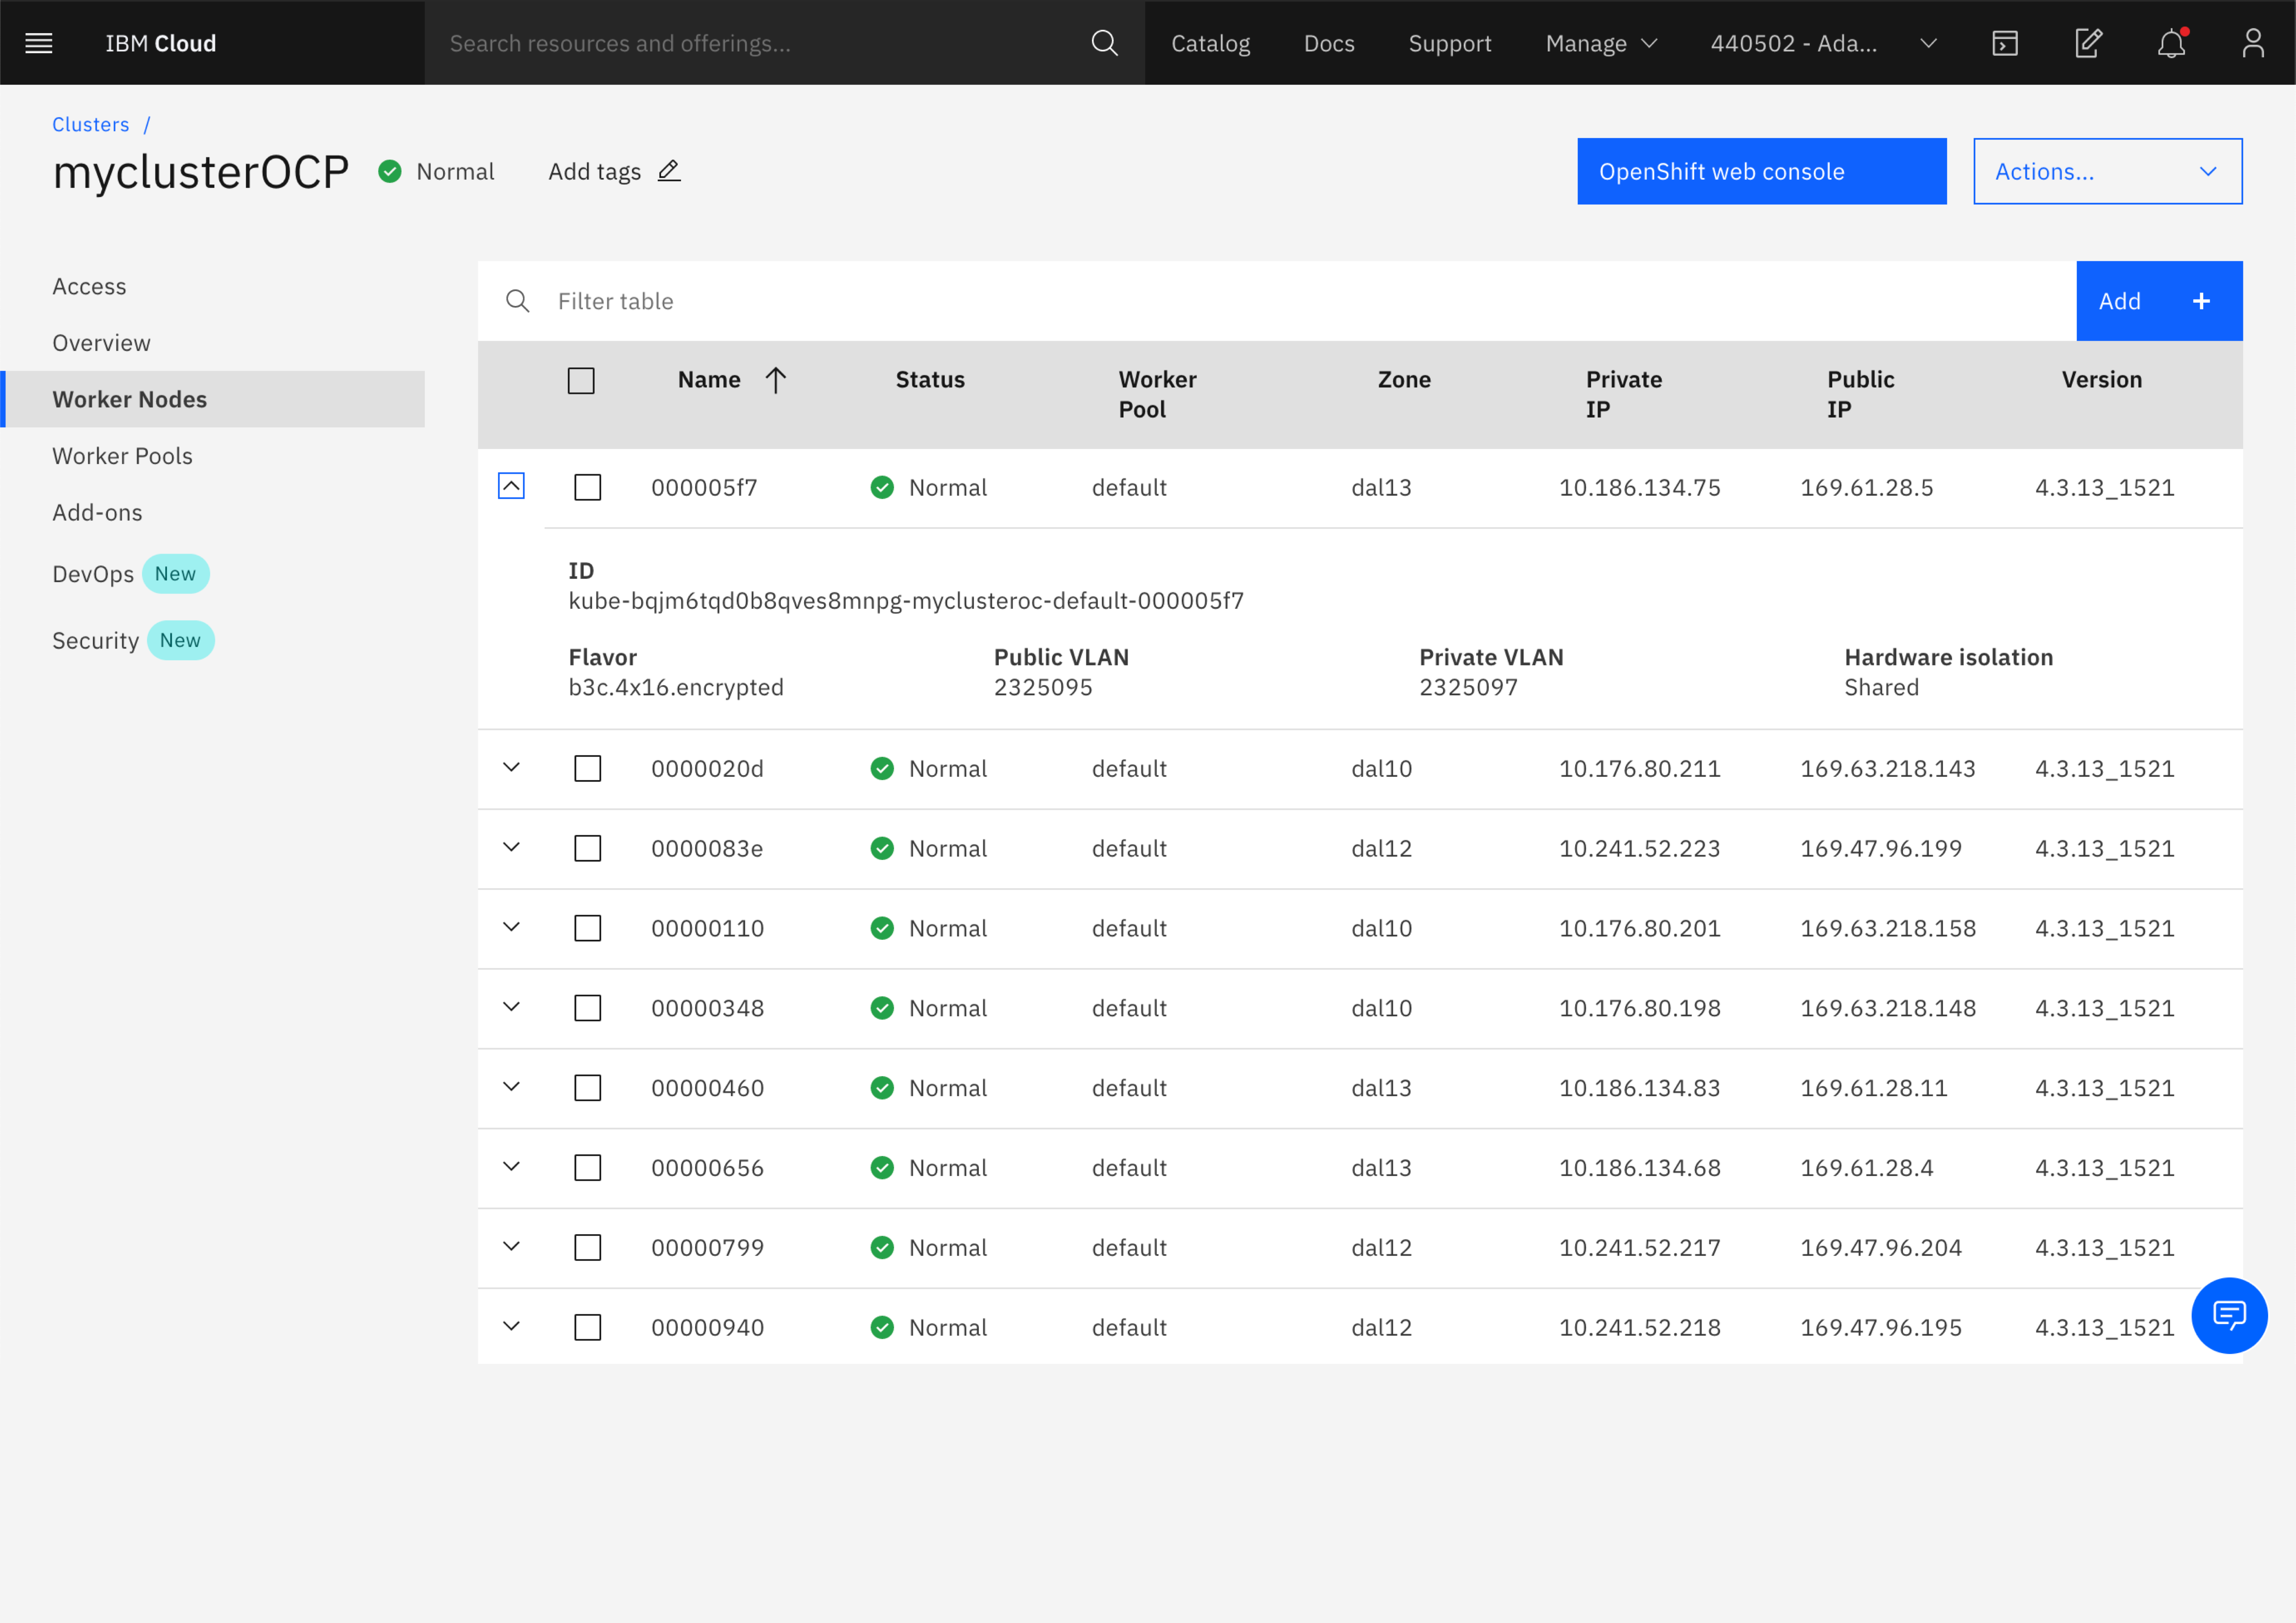
Task: Click the Name column sort arrow
Action: click(776, 380)
